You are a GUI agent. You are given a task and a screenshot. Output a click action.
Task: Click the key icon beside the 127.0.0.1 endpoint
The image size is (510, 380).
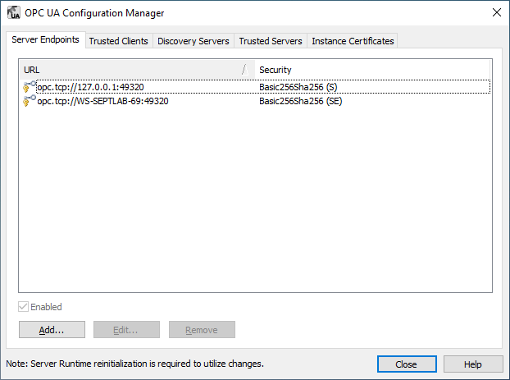[30, 86]
